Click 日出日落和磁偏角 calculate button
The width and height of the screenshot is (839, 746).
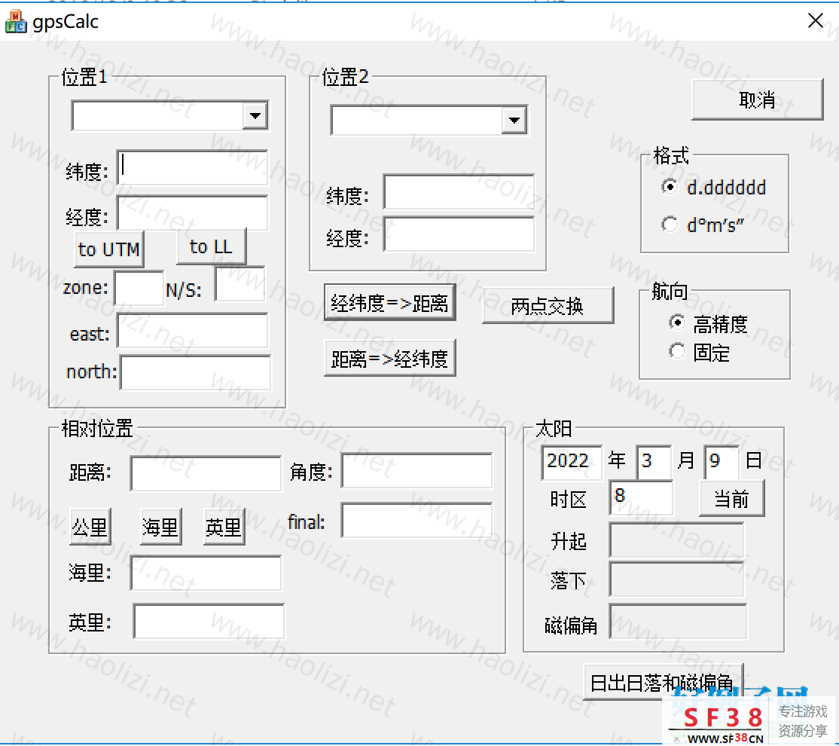[663, 683]
